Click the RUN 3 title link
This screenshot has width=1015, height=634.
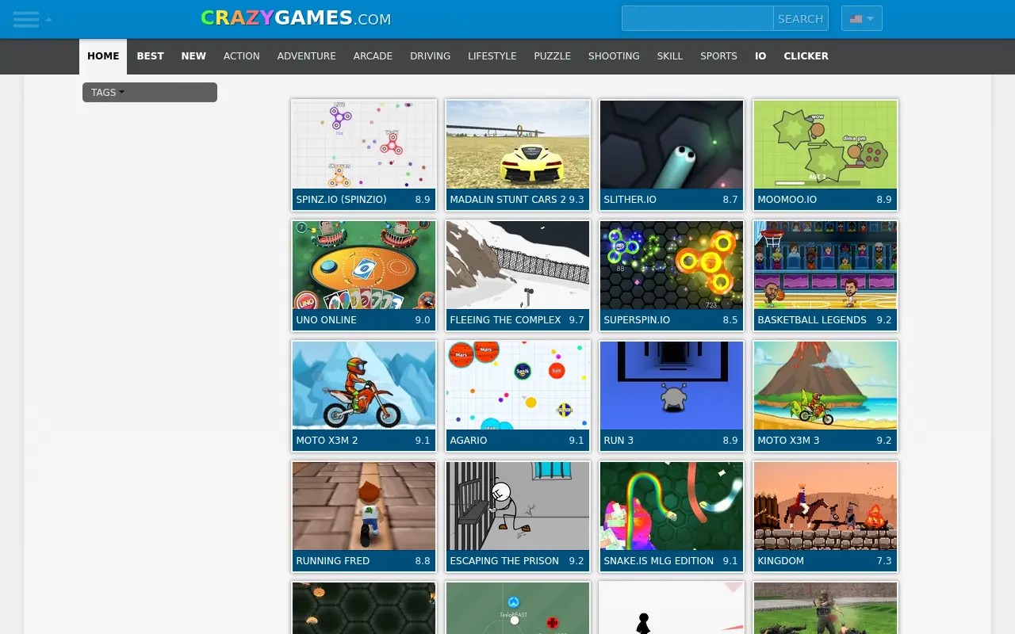tap(619, 441)
